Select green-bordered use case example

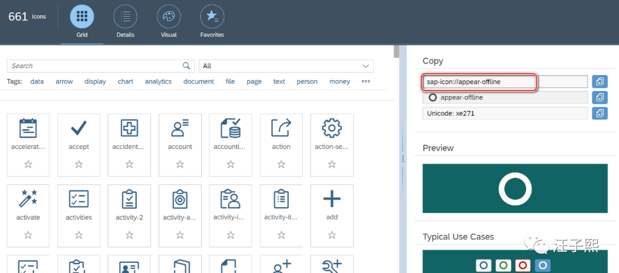tap(503, 265)
